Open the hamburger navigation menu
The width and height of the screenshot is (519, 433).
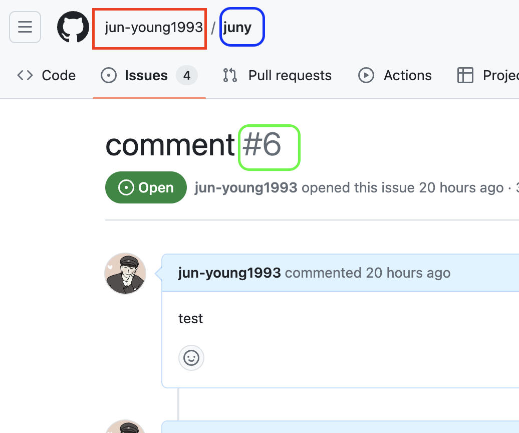click(25, 27)
